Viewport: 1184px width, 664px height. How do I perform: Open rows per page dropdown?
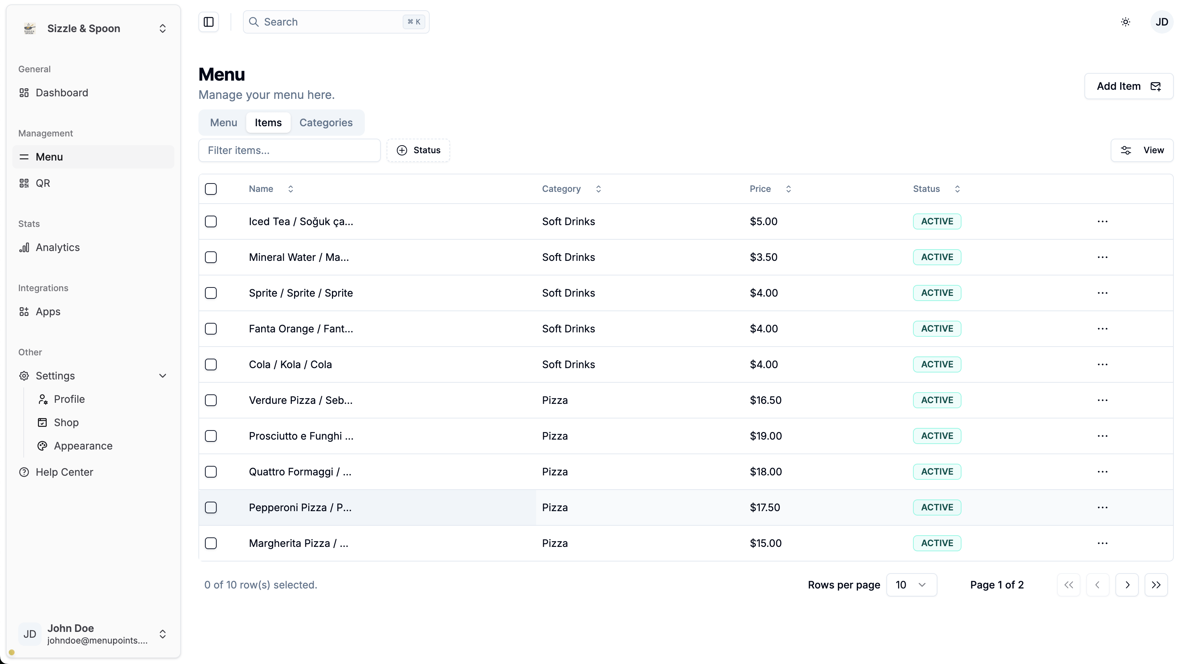(x=911, y=585)
